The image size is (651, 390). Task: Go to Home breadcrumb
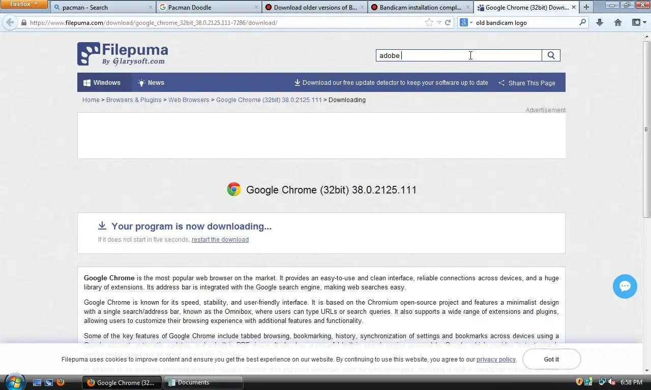(x=91, y=100)
